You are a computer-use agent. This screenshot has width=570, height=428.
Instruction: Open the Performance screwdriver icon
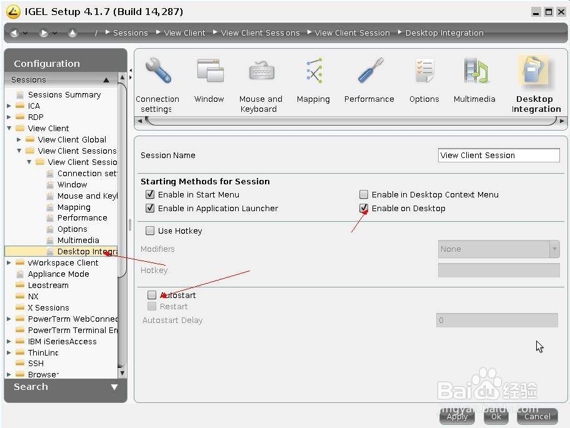click(370, 71)
